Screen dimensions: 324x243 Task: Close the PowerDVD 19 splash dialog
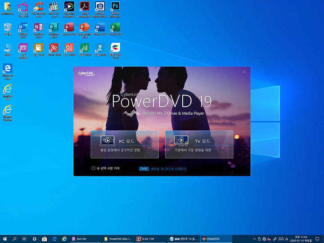(244, 72)
